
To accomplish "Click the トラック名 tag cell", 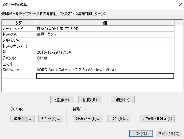I will 19,35.
